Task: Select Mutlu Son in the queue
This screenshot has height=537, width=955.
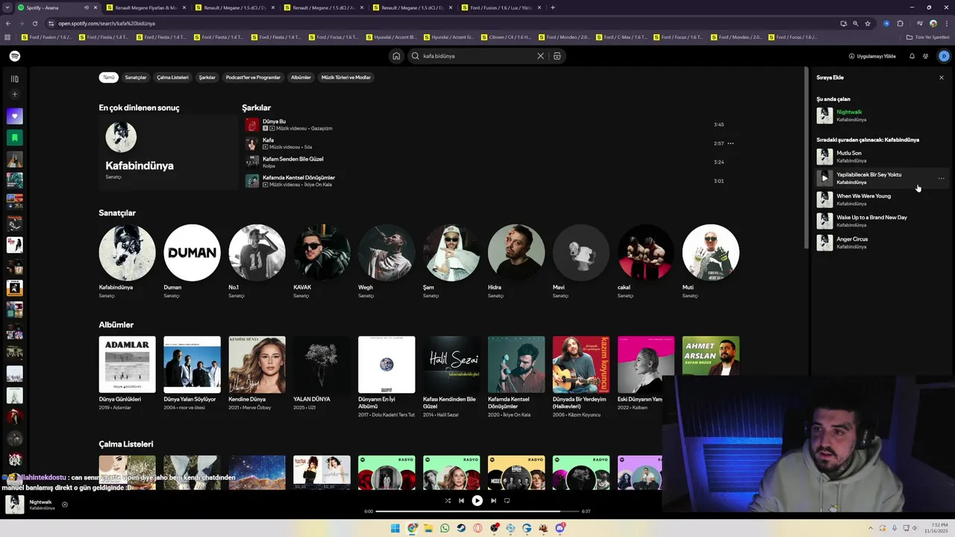Action: click(x=880, y=157)
